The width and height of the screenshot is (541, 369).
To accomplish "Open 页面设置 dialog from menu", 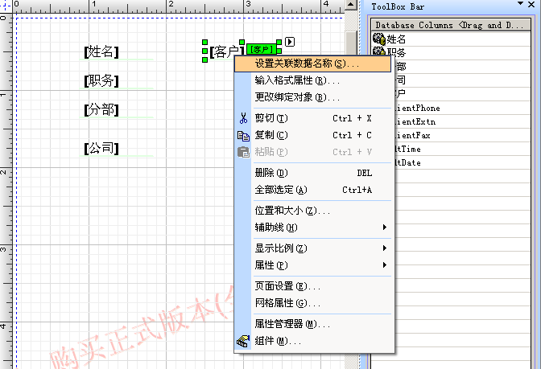I will (x=287, y=286).
